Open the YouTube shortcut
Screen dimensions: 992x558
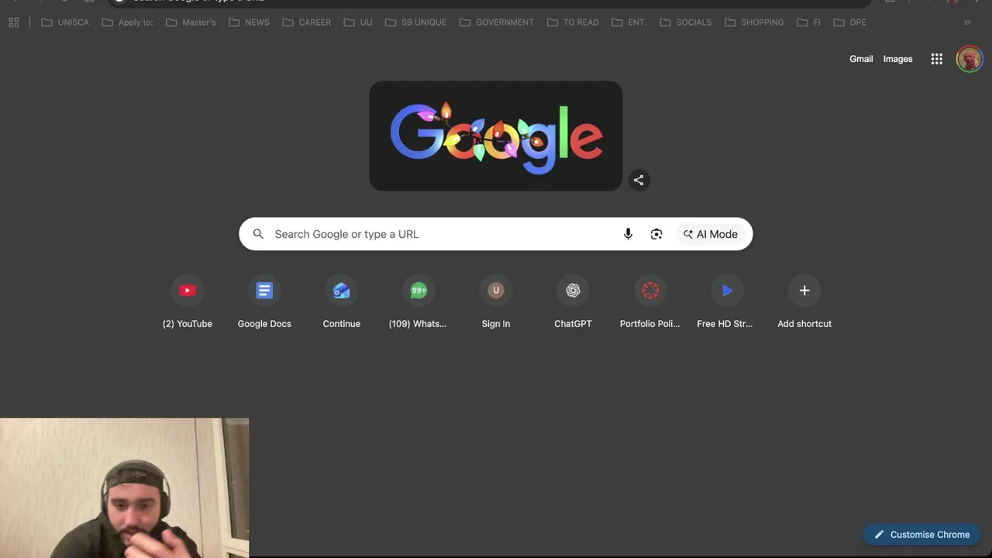click(187, 303)
